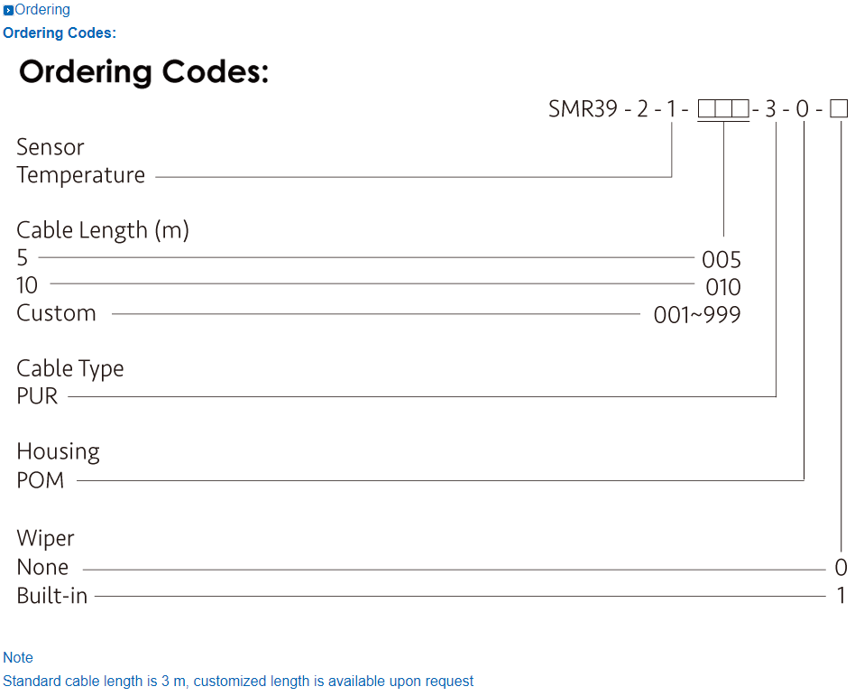Click the empty wiper code box
Screen dimensions: 855x696
[x=839, y=109]
